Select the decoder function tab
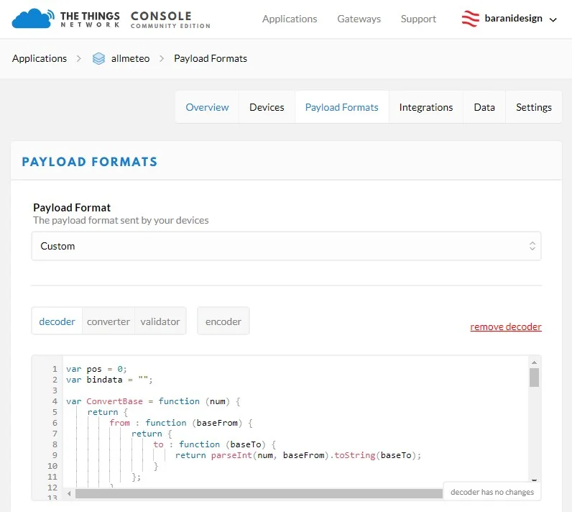 pyautogui.click(x=57, y=321)
